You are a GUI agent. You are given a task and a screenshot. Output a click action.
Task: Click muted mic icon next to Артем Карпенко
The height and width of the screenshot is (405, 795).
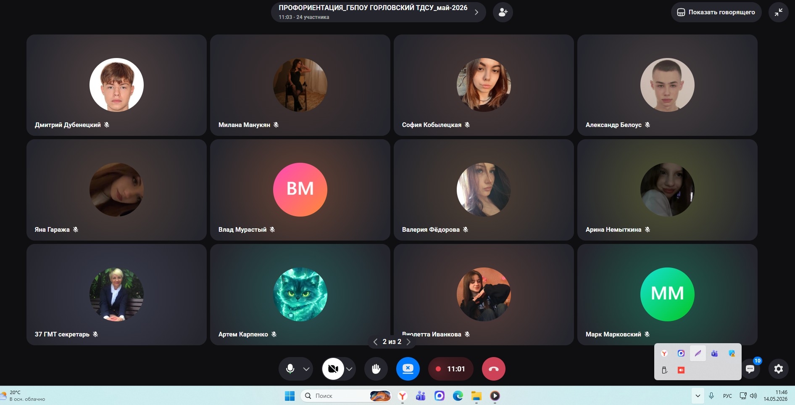click(274, 334)
